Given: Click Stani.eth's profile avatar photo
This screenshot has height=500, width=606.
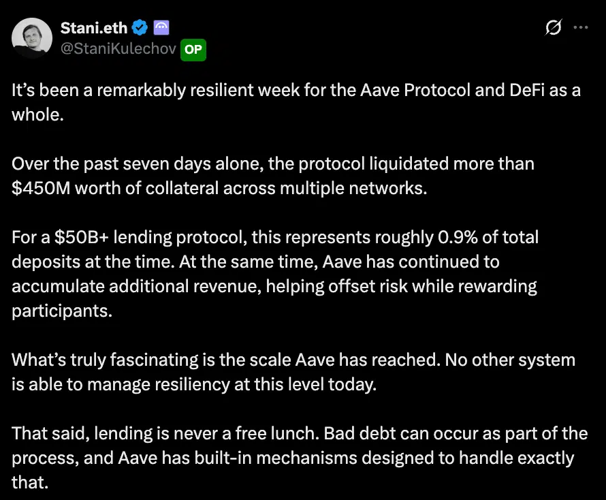Looking at the screenshot, I should tap(32, 38).
